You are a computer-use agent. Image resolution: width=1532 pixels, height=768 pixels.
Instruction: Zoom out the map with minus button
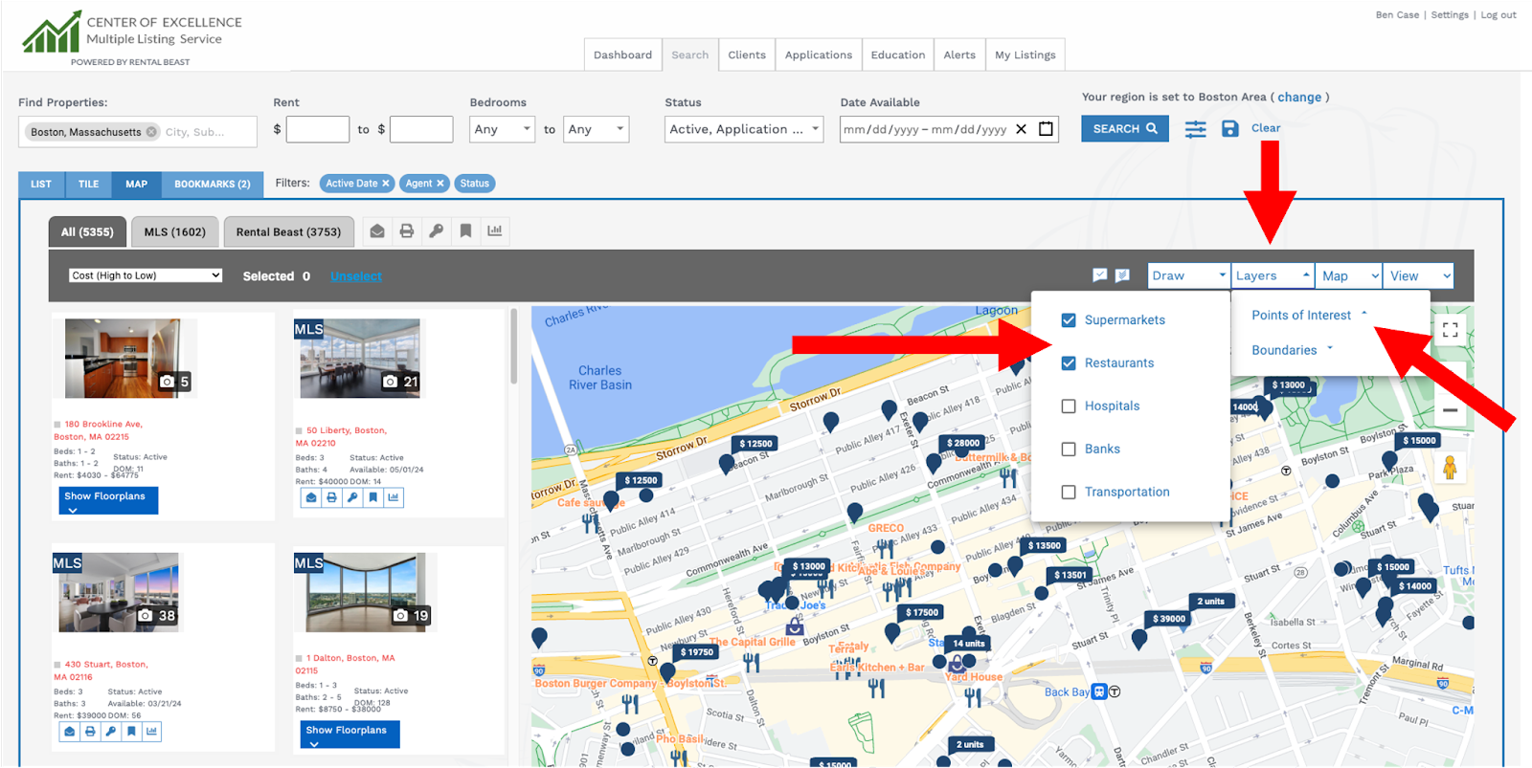1450,410
